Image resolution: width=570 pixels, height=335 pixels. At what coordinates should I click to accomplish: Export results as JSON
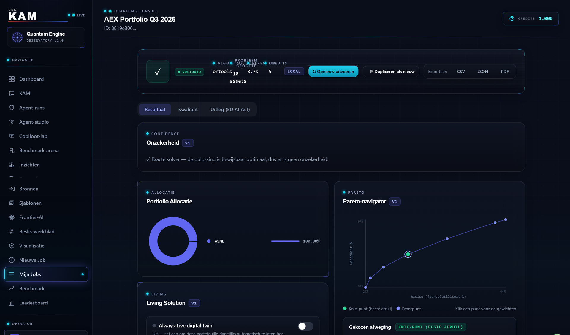click(483, 72)
